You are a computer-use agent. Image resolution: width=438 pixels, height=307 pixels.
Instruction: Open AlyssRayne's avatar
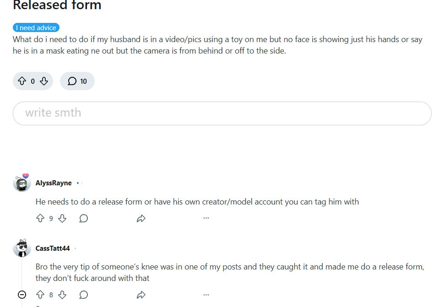[x=22, y=183]
